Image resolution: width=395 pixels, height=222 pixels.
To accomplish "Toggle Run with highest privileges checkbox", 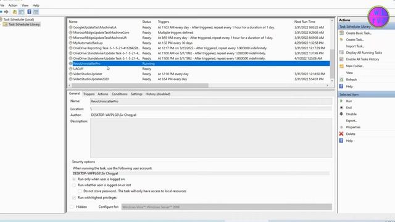I will (74, 197).
